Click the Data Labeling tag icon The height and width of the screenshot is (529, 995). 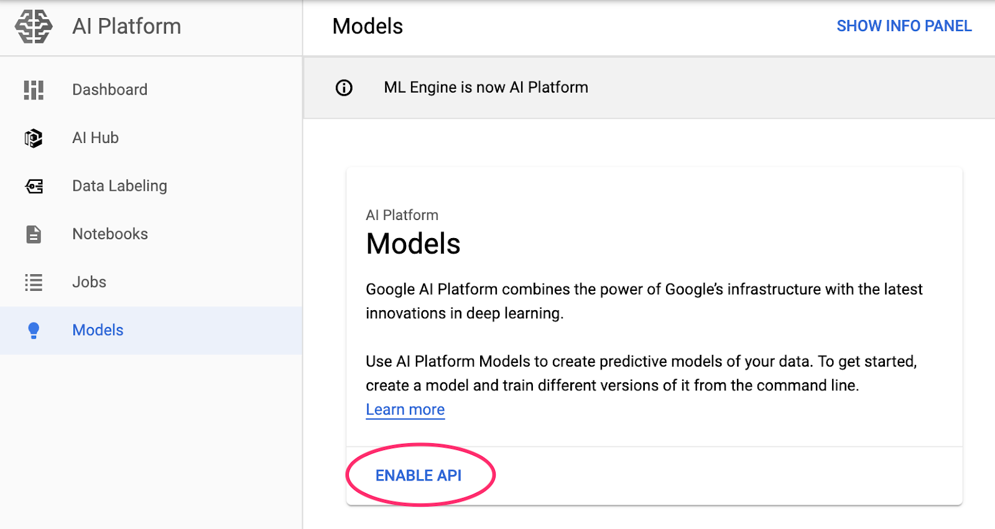click(x=34, y=186)
